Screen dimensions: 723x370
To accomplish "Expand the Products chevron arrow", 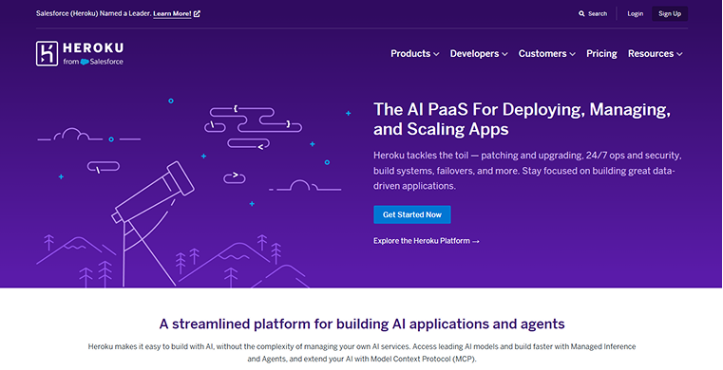I will 436,54.
